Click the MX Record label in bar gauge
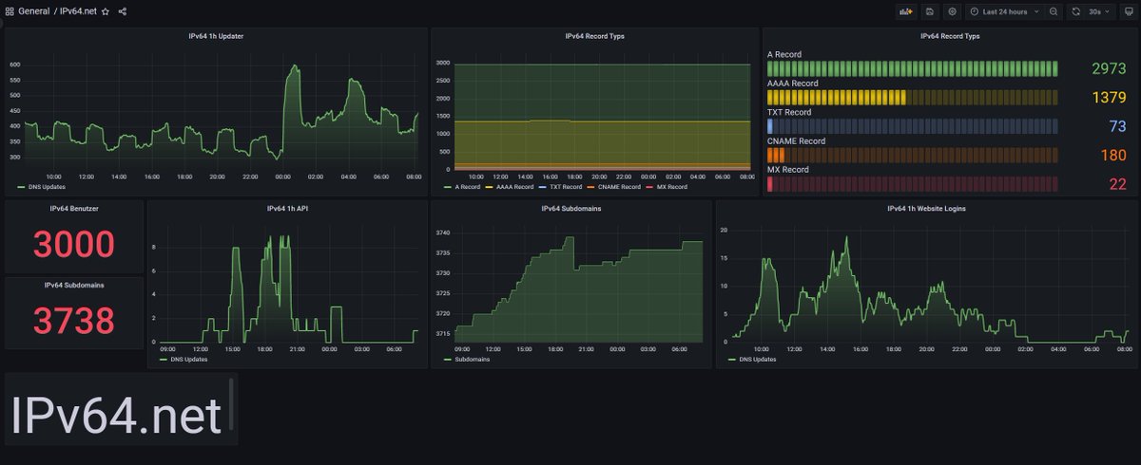Image resolution: width=1141 pixels, height=465 pixels. [x=787, y=169]
